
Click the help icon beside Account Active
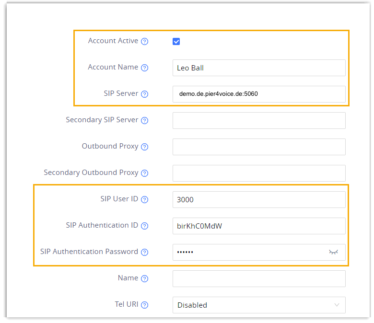[x=145, y=42]
